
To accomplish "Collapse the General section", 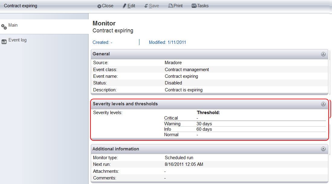I will 323,54.
